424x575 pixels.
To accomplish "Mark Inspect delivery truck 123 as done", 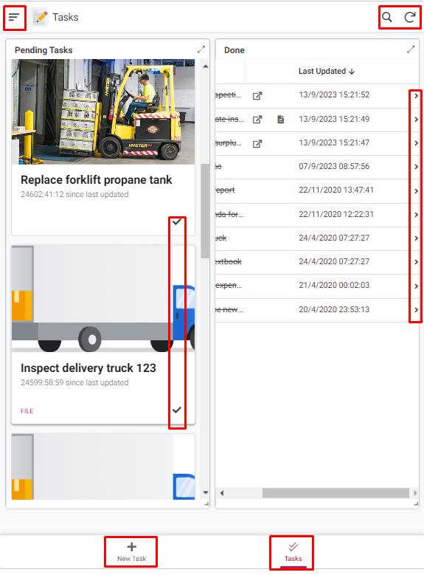I will pyautogui.click(x=177, y=410).
